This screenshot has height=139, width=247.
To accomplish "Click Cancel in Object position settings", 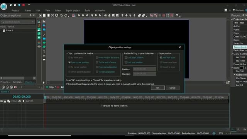I will [x=173, y=88].
